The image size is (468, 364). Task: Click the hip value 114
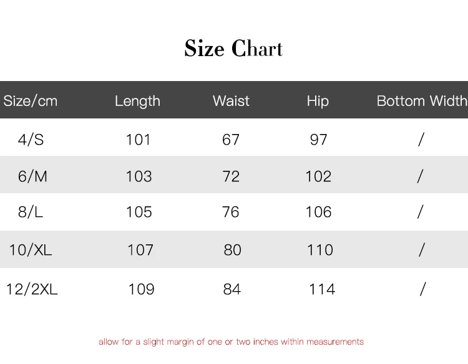(322, 289)
